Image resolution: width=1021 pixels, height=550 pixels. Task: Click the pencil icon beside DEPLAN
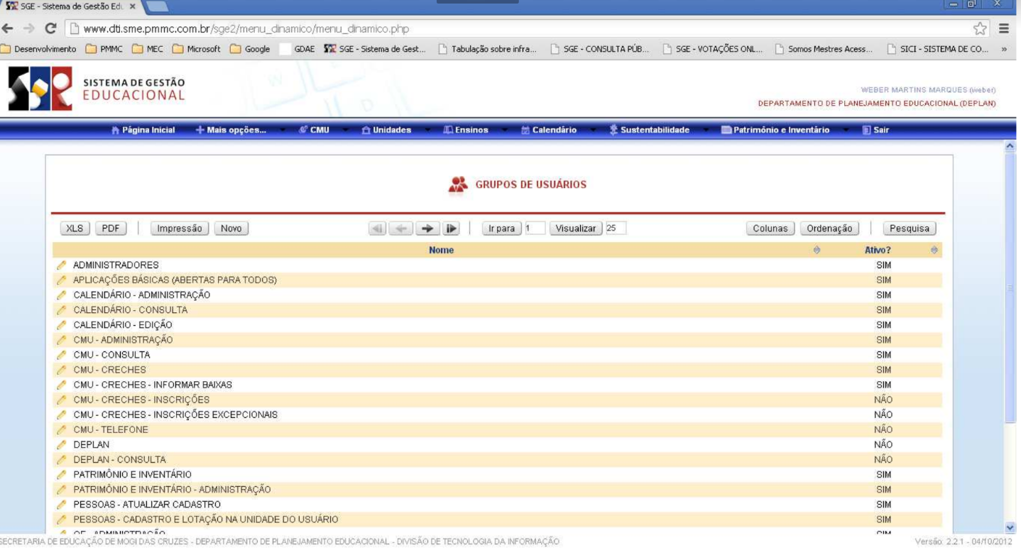(x=62, y=445)
